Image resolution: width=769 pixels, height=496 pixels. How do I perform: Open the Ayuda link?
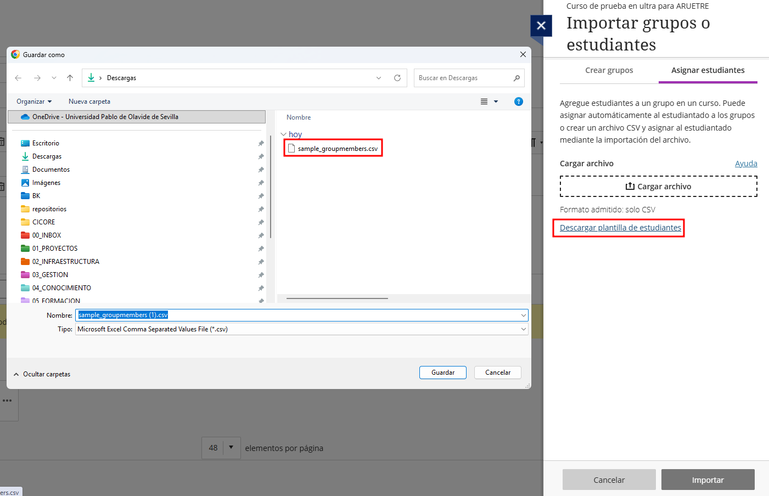tap(745, 164)
